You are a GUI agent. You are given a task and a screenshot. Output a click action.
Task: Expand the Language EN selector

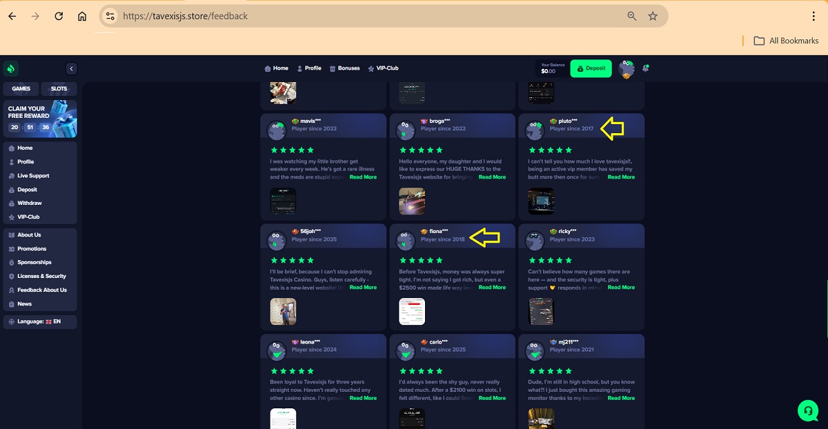point(39,321)
